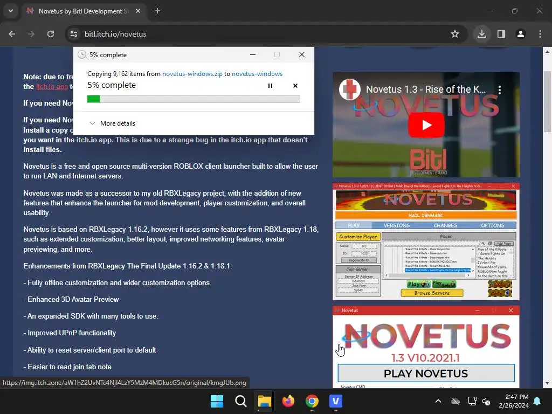This screenshot has height=414, width=552.
Task: Open the novetus-windows destination link
Action: point(257,74)
